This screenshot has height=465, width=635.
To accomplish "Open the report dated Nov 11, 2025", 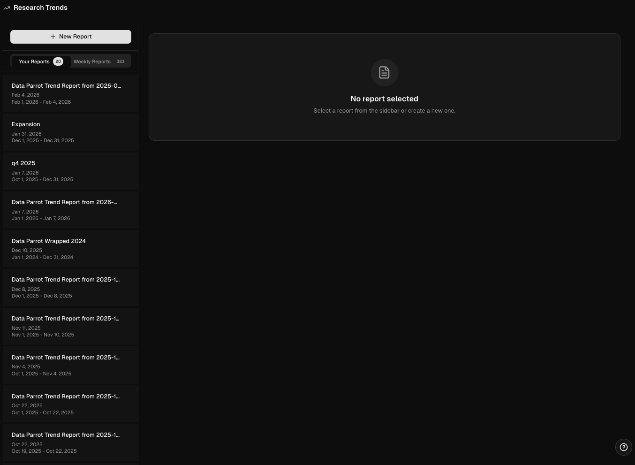I will click(70, 326).
